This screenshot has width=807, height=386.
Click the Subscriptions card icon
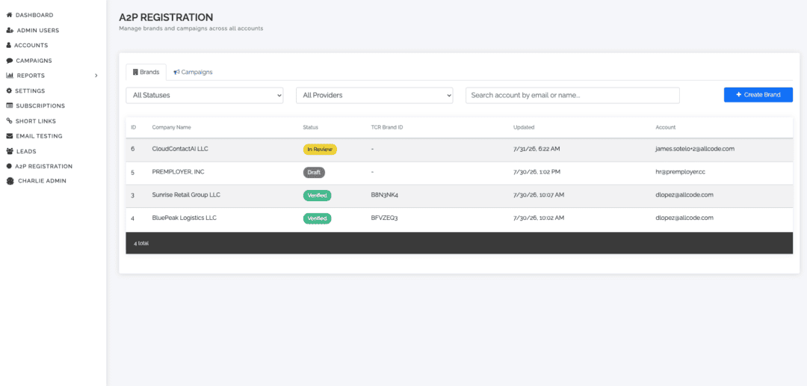tap(9, 105)
